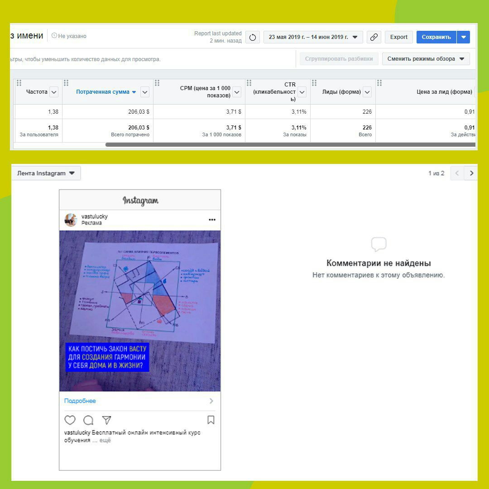Grab the drag handle of CPM column
Image resolution: width=489 pixels, height=489 pixels.
[157, 83]
